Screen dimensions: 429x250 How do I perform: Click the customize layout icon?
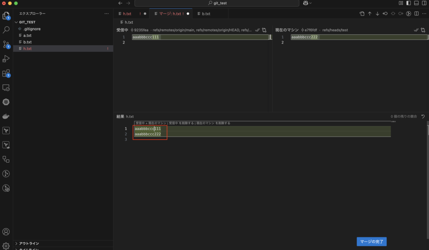(x=401, y=3)
